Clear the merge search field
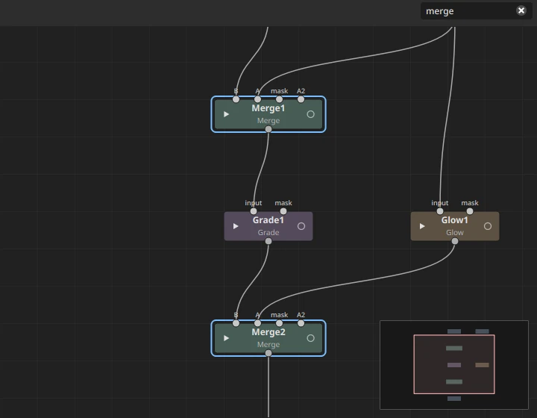537x418 pixels. pos(521,10)
